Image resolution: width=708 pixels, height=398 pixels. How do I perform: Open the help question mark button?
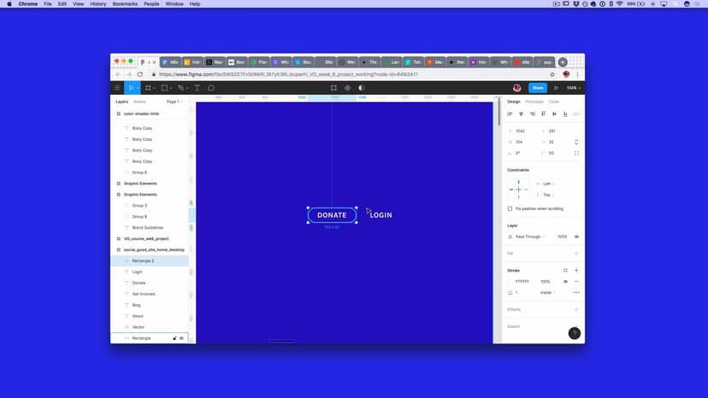(574, 333)
